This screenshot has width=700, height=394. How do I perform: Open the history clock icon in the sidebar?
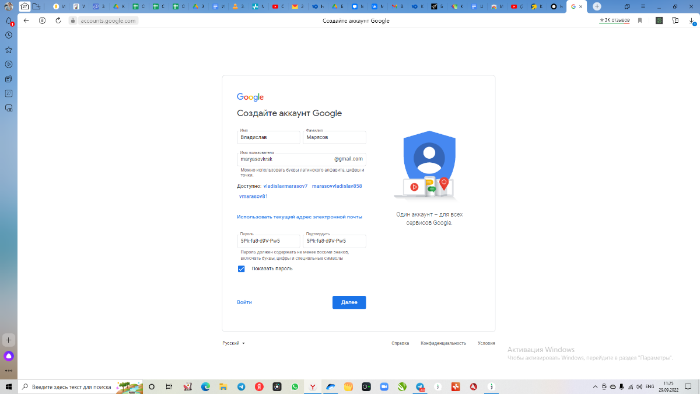click(9, 35)
